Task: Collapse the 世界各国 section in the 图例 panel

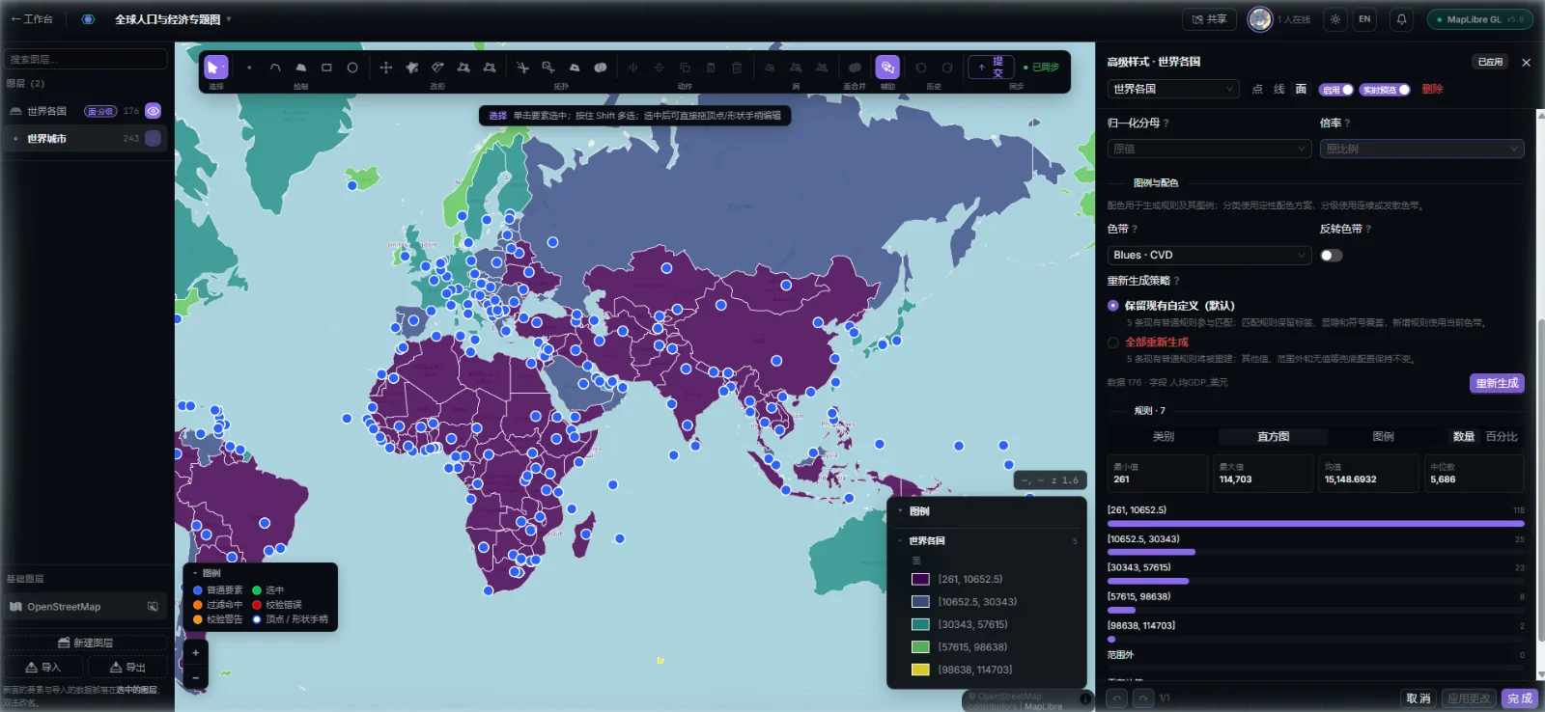Action: [x=901, y=541]
